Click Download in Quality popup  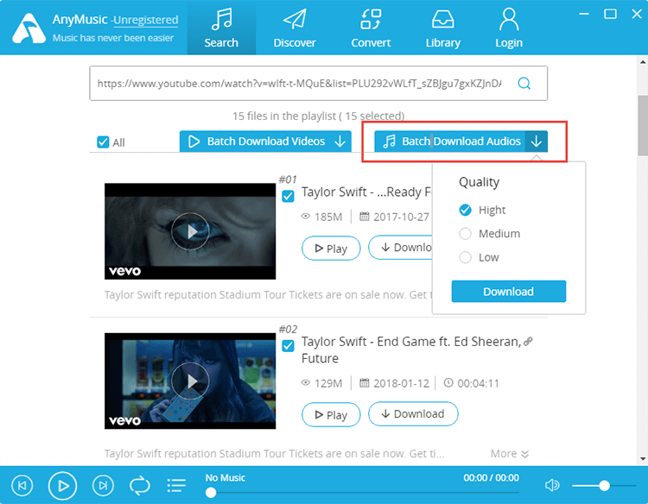(509, 292)
